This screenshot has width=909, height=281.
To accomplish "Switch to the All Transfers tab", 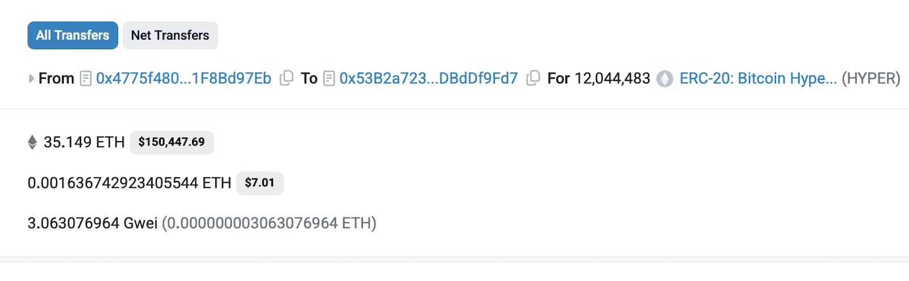I will click(73, 35).
